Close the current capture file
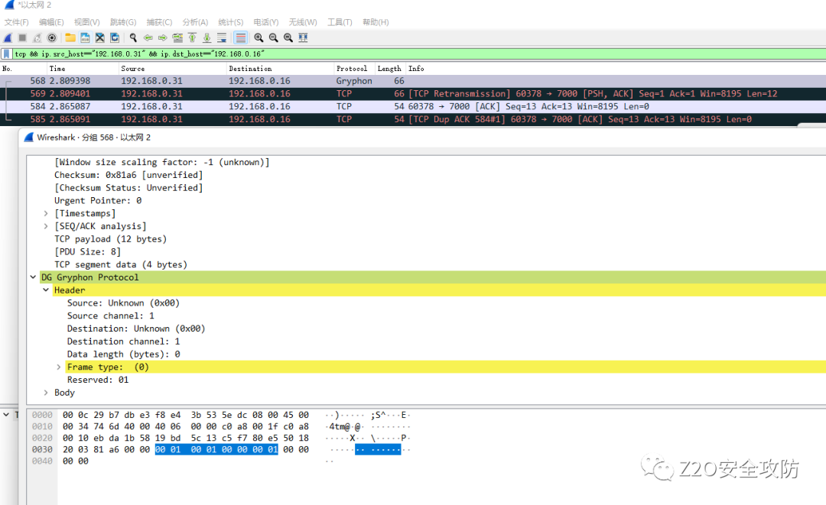This screenshot has height=505, width=826. coord(99,38)
